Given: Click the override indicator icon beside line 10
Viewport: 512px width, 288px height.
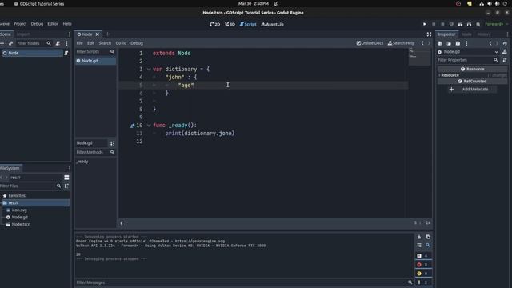Looking at the screenshot, I should tap(132, 126).
